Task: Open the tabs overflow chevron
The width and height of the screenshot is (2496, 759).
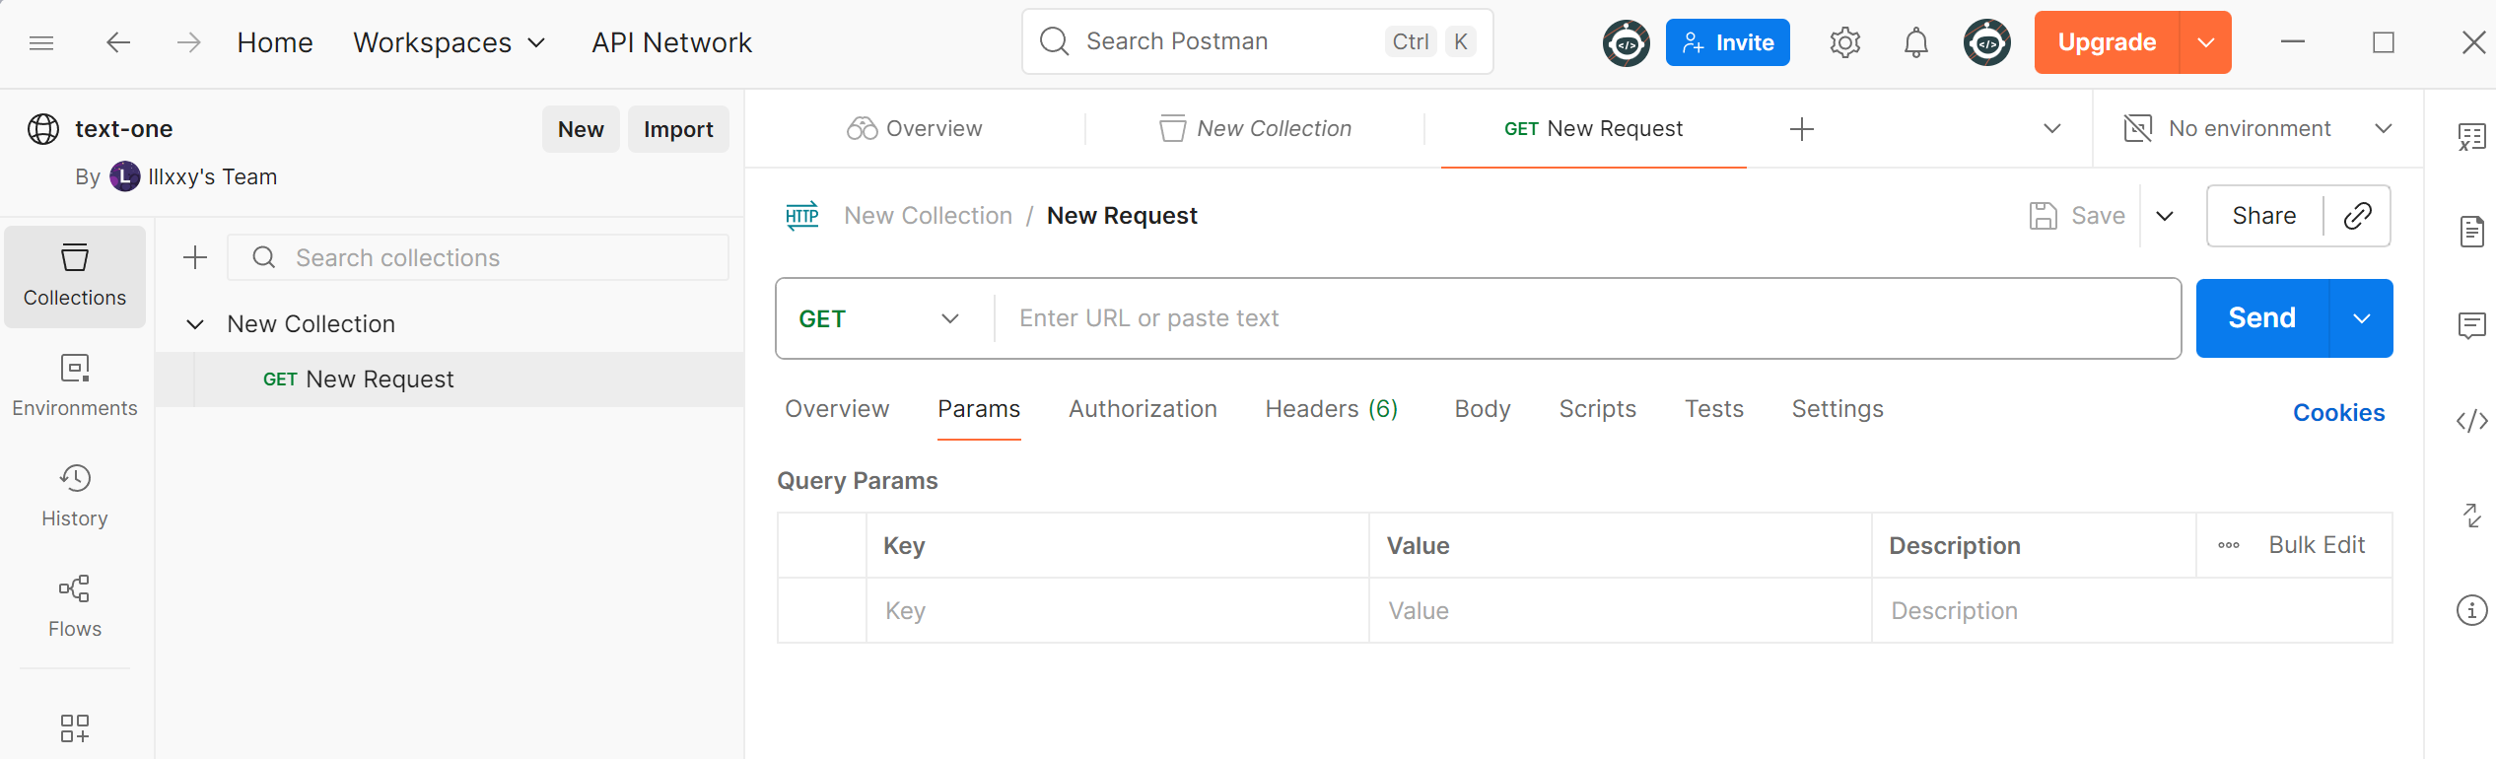Action: [x=2052, y=129]
